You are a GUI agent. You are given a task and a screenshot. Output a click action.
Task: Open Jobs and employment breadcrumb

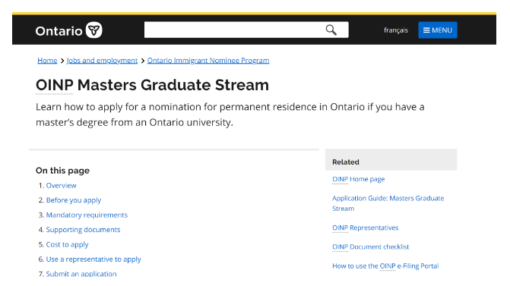tap(102, 61)
